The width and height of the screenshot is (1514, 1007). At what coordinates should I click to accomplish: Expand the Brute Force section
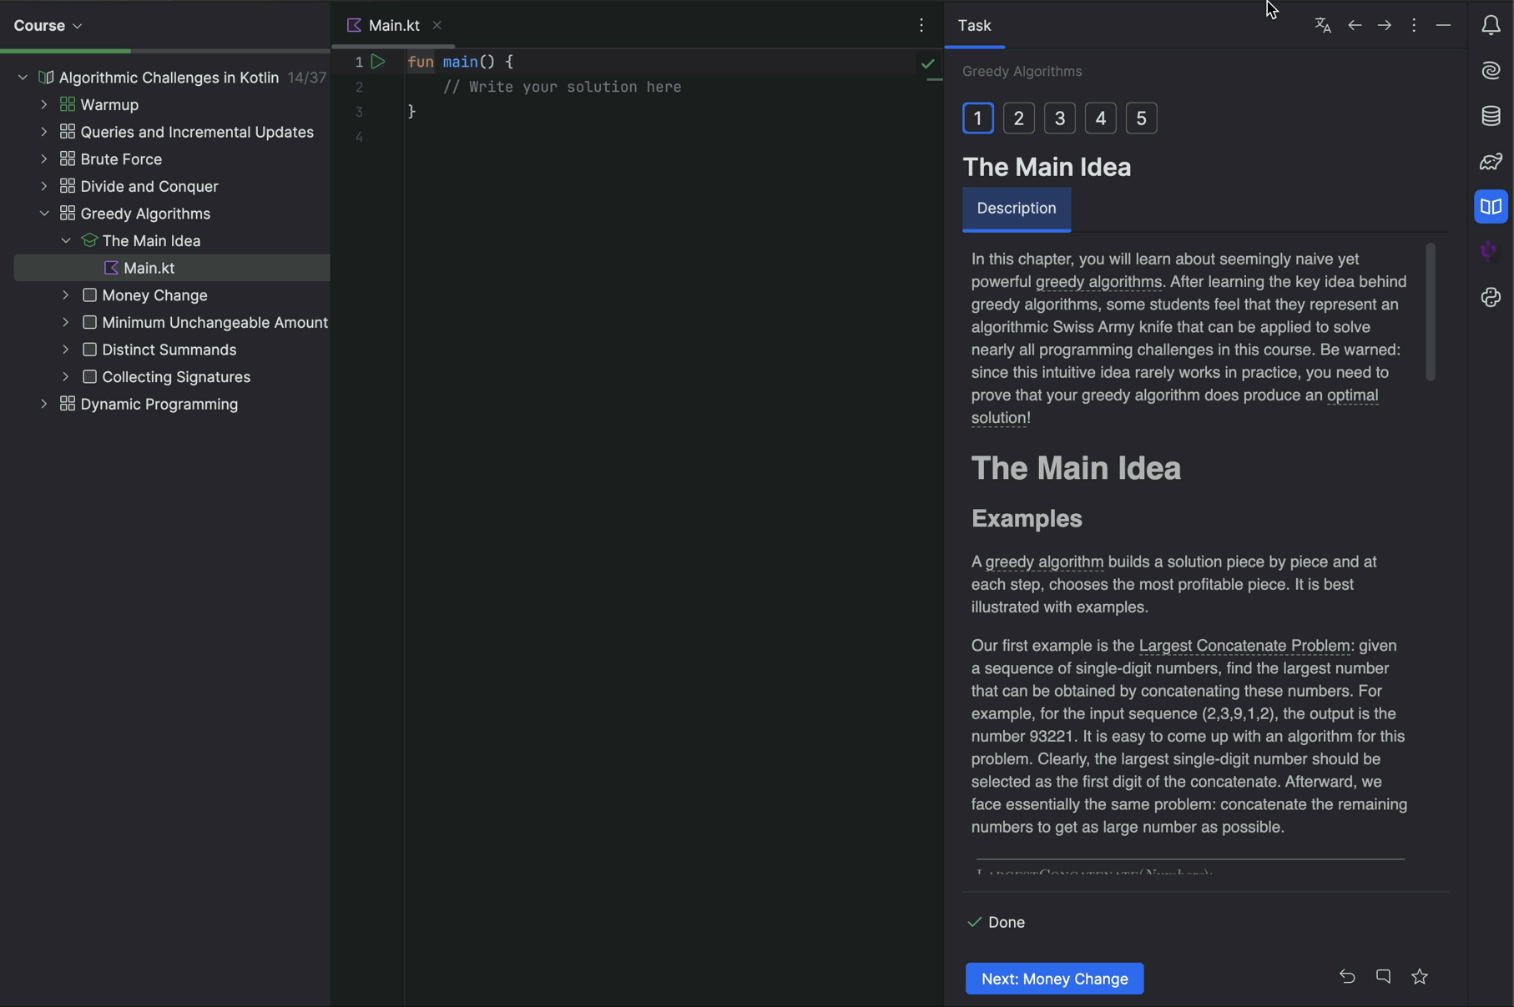tap(44, 159)
